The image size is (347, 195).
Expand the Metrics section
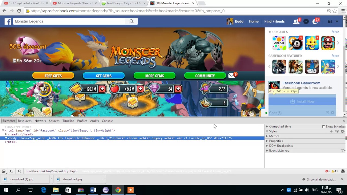[267, 136]
